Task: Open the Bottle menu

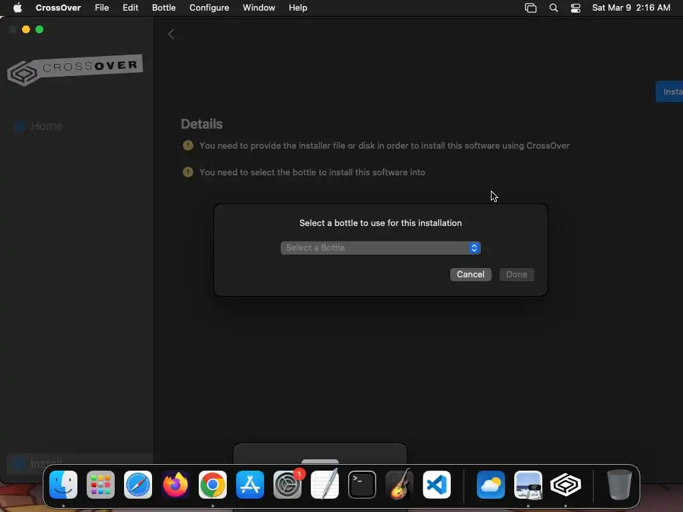Action: pos(164,7)
